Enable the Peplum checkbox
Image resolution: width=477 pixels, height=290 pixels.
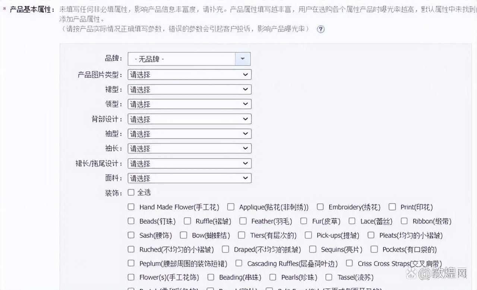[x=131, y=263]
